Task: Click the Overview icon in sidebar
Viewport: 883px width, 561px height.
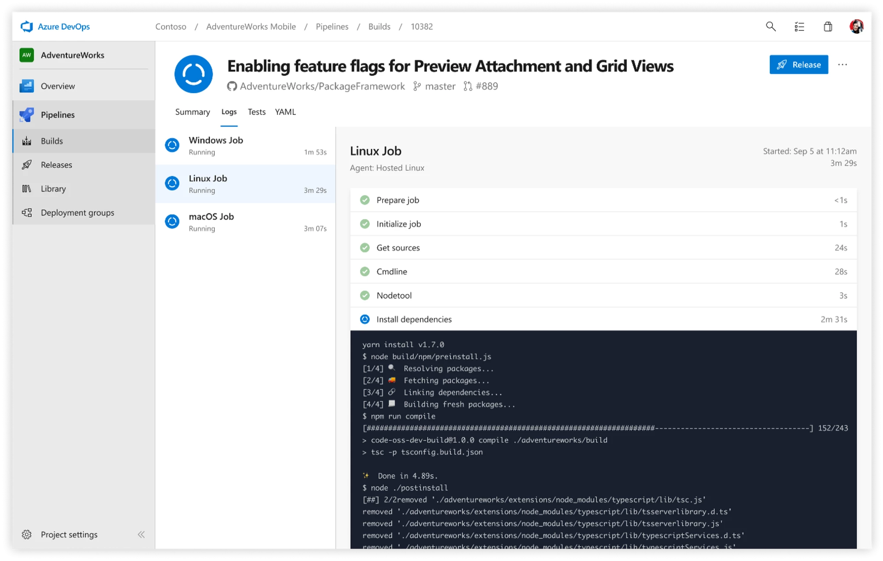Action: coord(26,85)
